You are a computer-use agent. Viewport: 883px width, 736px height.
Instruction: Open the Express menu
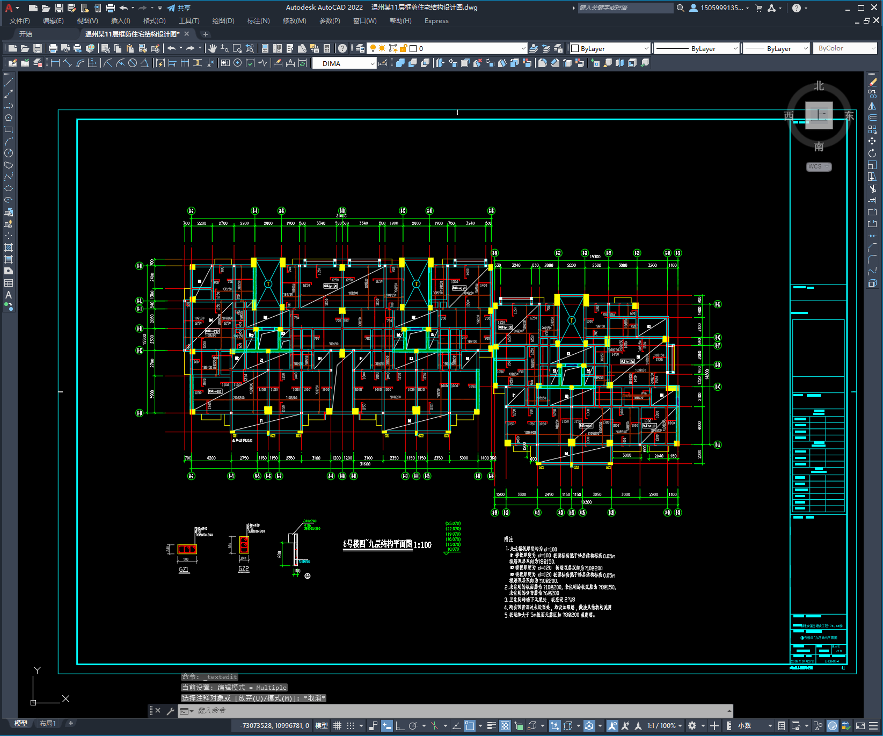coord(436,21)
